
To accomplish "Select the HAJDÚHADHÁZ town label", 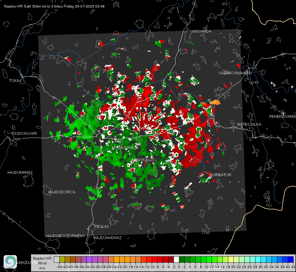I will pos(108,238).
